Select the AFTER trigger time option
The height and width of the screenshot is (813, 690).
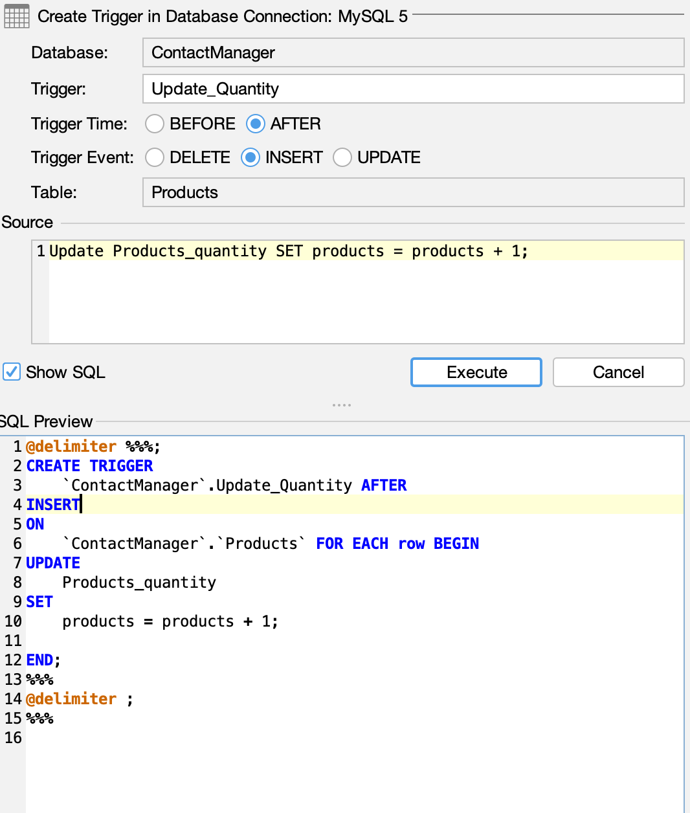(x=256, y=124)
